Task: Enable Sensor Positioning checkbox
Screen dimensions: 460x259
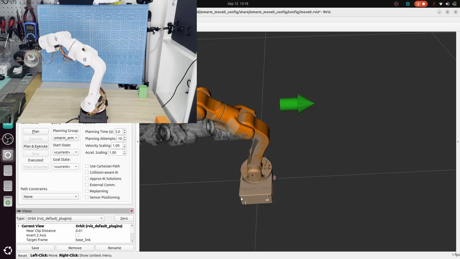Action: [87, 197]
